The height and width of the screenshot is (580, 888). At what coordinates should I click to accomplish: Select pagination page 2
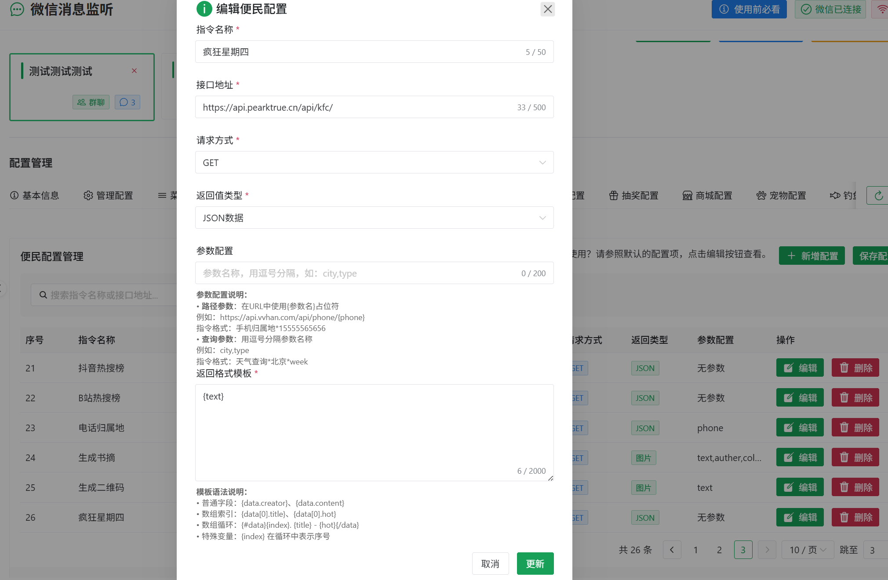[719, 550]
